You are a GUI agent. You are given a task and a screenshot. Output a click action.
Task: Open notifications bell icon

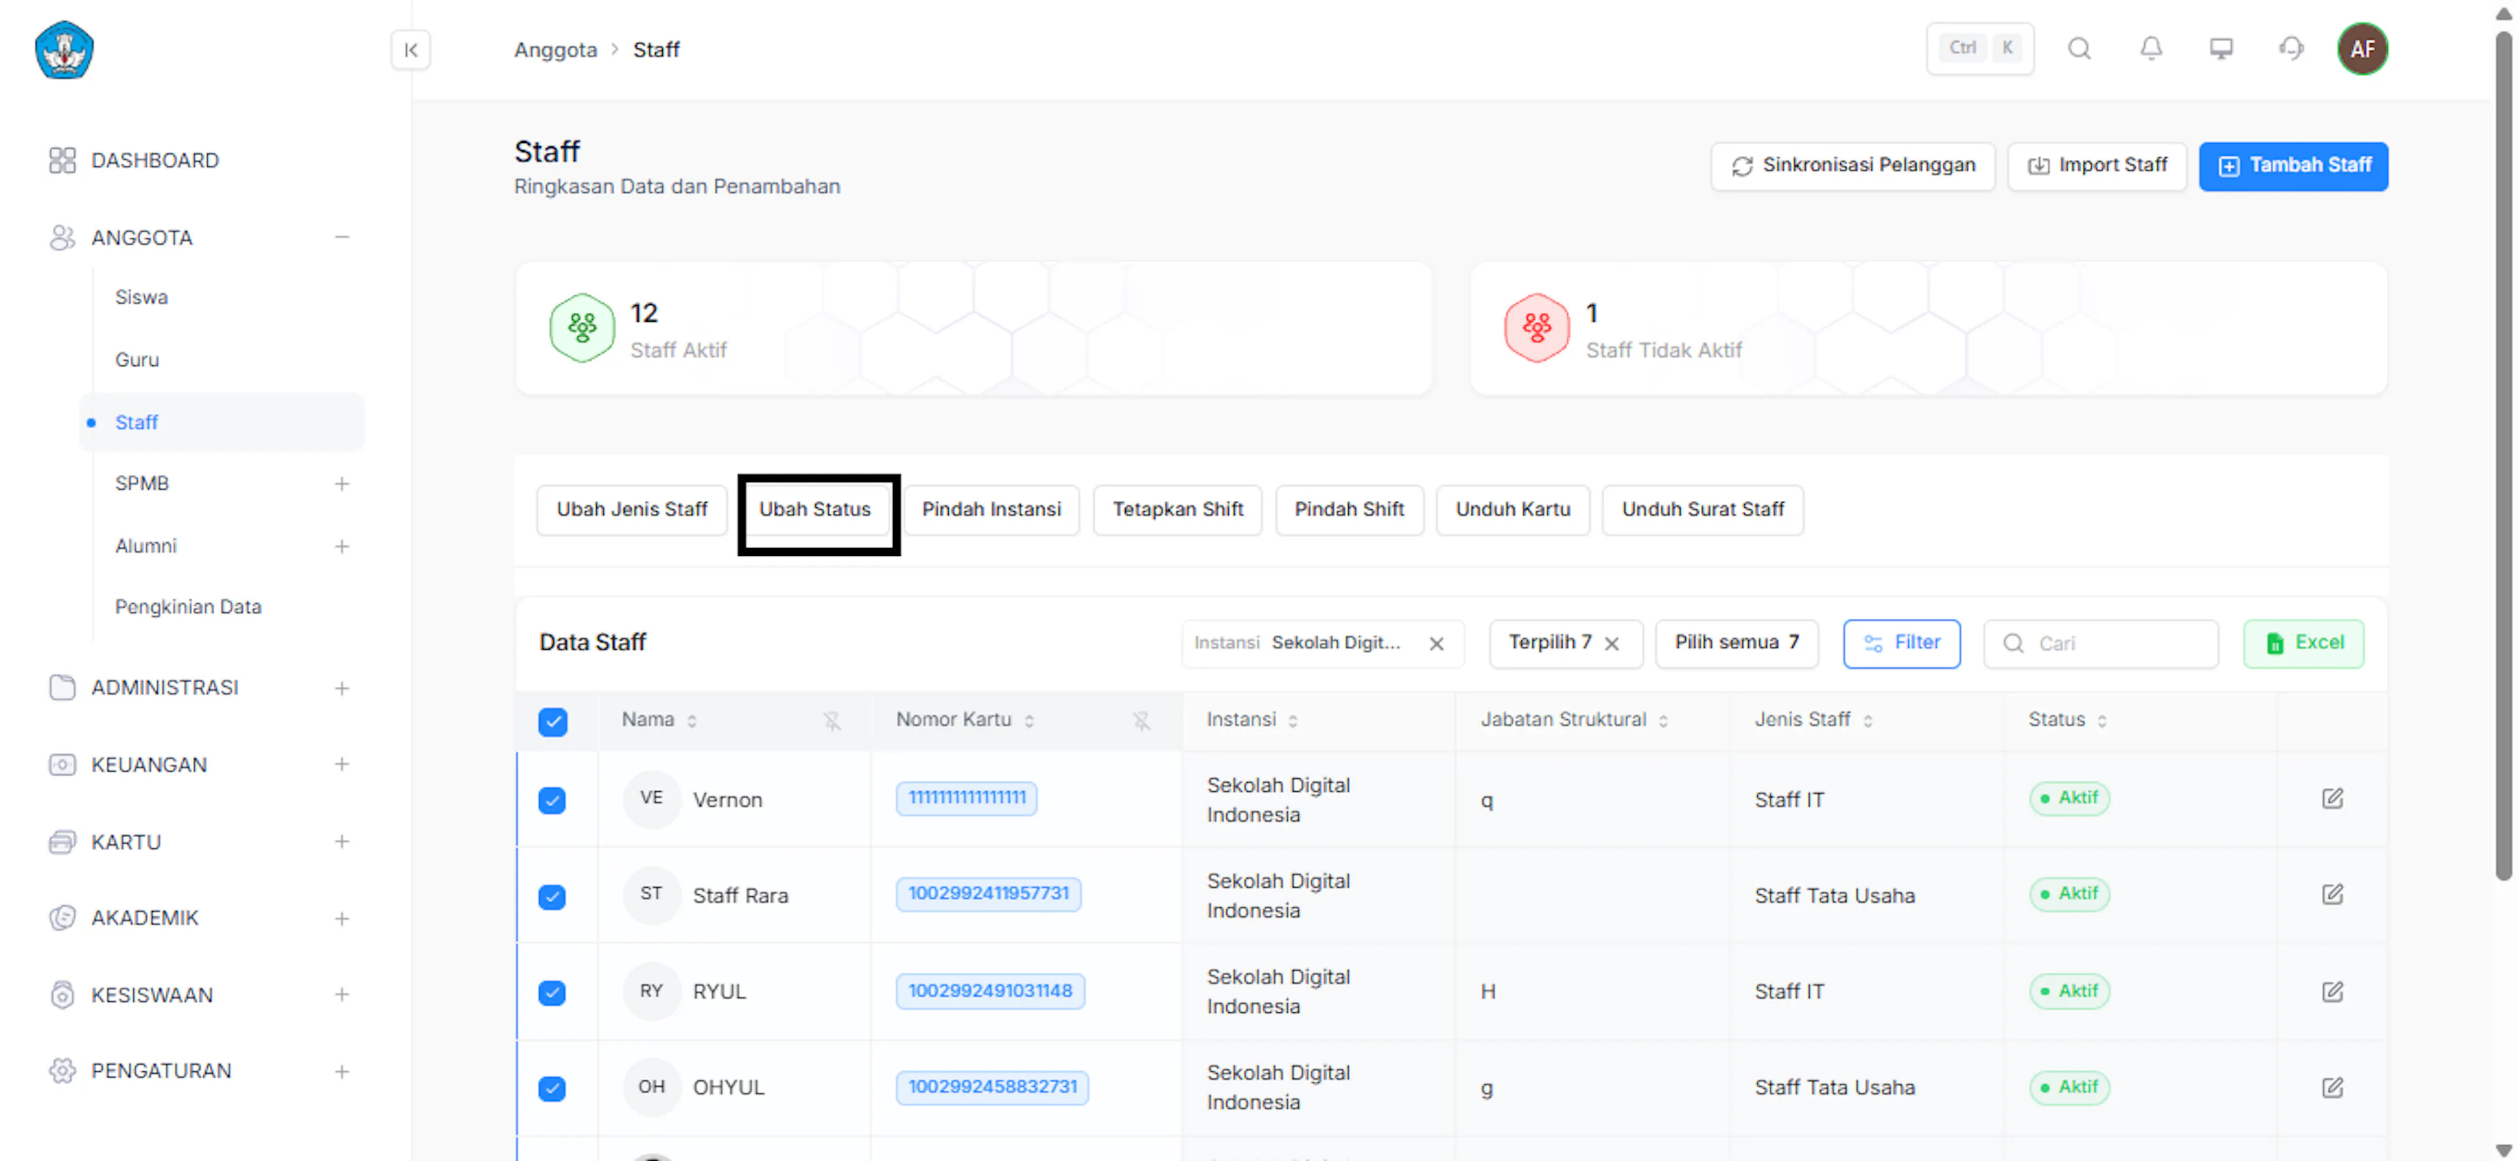click(2151, 48)
